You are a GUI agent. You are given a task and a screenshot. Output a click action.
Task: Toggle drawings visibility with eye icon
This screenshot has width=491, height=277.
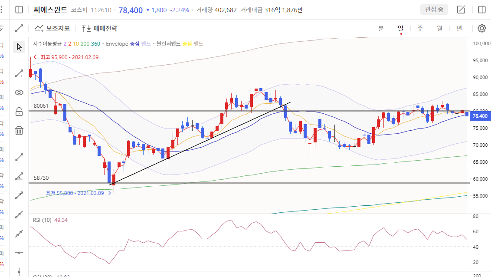coord(19,92)
